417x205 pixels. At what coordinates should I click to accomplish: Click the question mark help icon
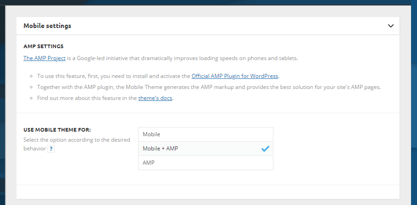tap(51, 149)
